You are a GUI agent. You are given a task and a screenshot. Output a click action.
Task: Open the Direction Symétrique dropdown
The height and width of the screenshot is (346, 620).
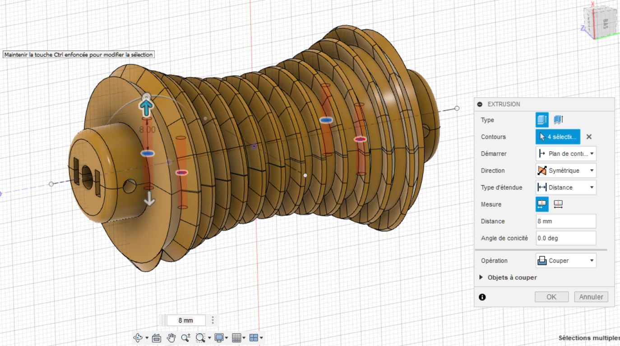pyautogui.click(x=566, y=171)
